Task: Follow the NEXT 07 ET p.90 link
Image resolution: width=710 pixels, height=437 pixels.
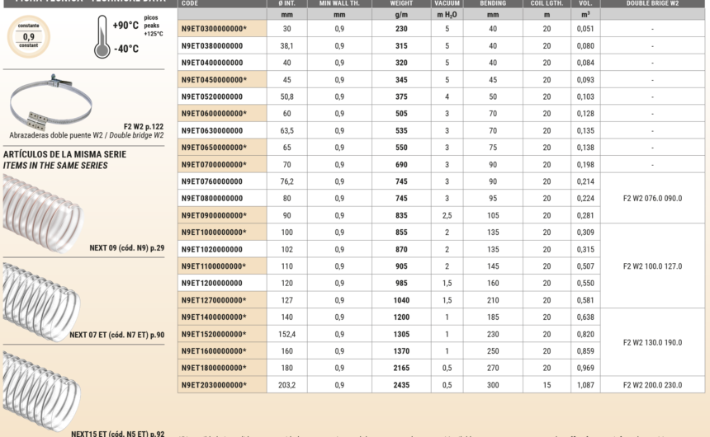Action: tap(116, 335)
